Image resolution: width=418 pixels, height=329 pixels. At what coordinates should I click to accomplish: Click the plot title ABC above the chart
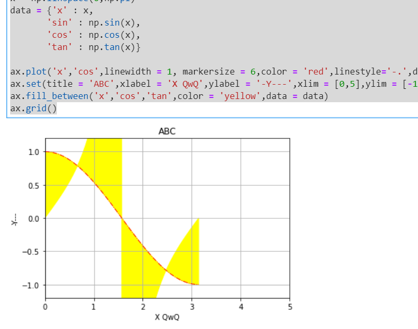(167, 131)
